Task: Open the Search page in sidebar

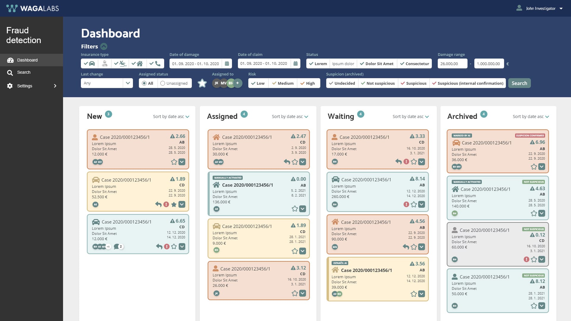Action: pos(23,72)
